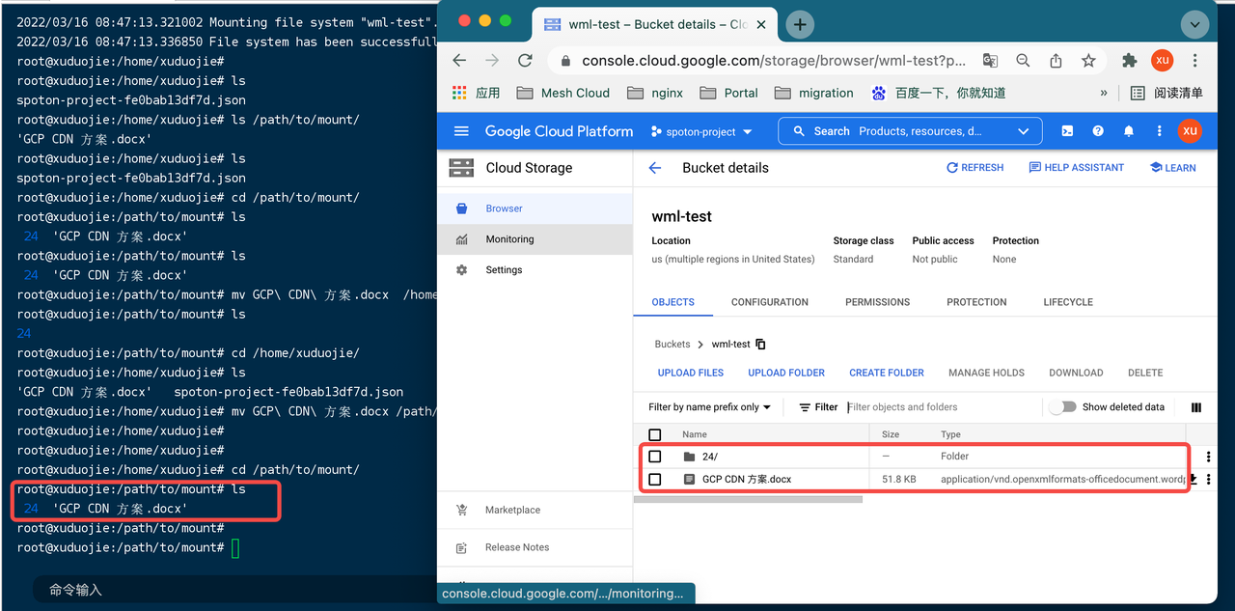The height and width of the screenshot is (611, 1235).
Task: Open 应用 apps shortcut in bookmarks bar
Action: coord(476,93)
